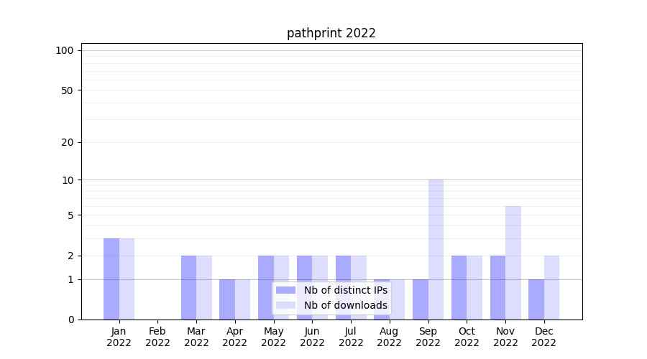Select the 'Nb of downloads' legend label

click(345, 305)
